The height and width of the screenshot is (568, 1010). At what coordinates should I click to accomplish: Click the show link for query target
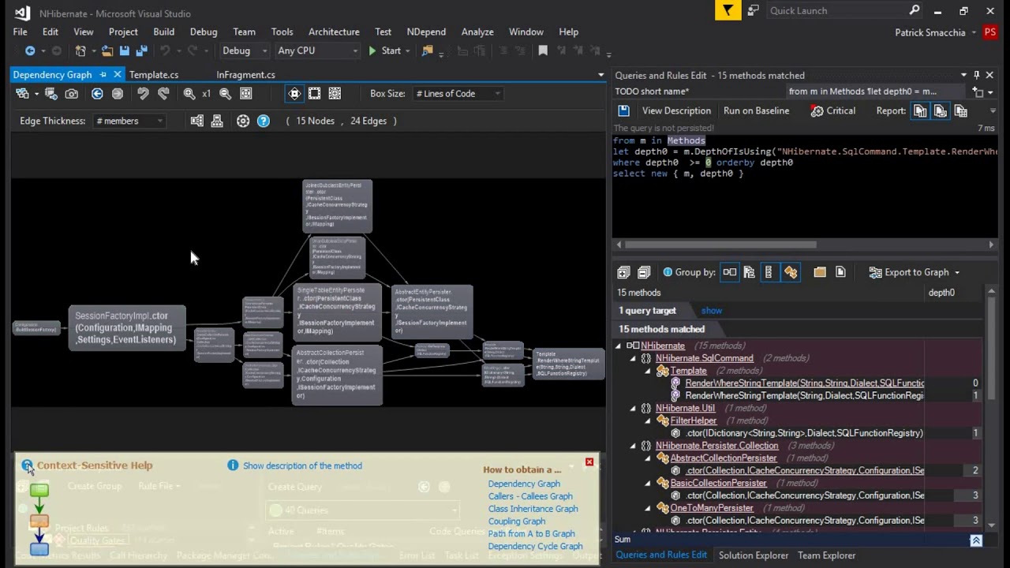point(711,311)
